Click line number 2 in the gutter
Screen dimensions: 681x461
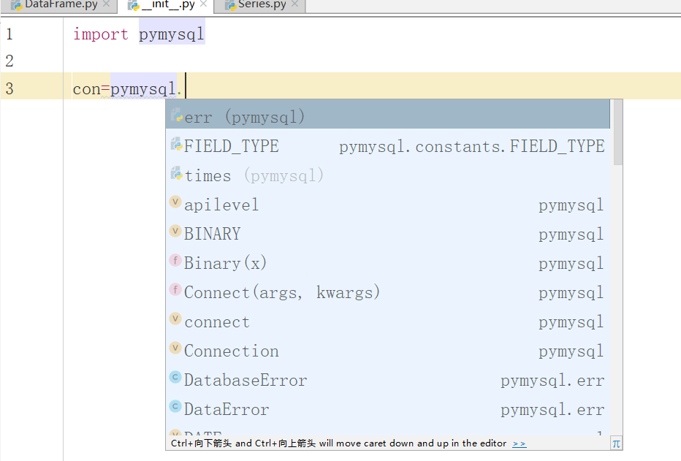click(9, 61)
